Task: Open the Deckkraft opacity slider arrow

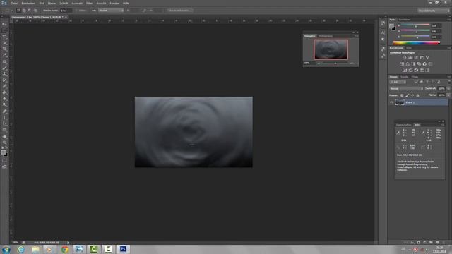Action: click(x=448, y=89)
